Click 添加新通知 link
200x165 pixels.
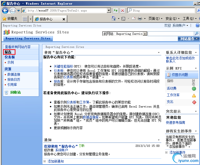(56, 161)
